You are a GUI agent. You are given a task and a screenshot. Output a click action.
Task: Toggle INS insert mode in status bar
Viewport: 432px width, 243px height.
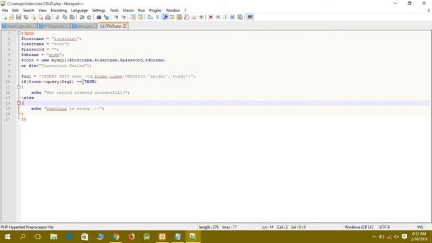420,227
